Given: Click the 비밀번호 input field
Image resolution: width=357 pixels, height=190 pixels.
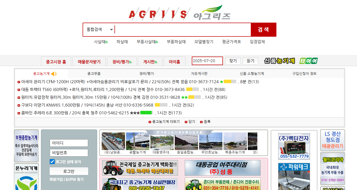Looking at the screenshot, I should tap(69, 153).
